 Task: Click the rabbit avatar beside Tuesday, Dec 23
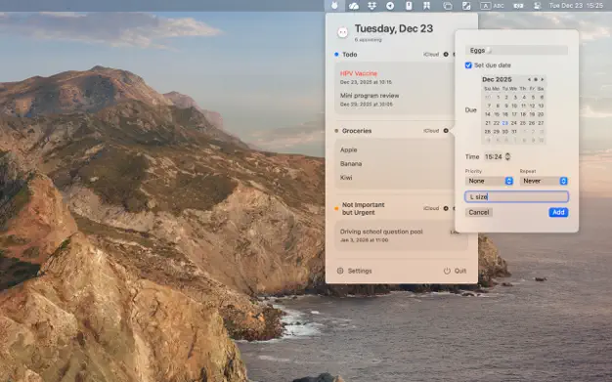343,32
